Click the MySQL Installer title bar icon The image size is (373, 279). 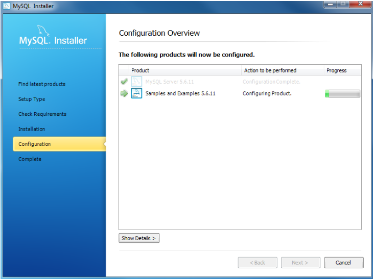pos(7,6)
